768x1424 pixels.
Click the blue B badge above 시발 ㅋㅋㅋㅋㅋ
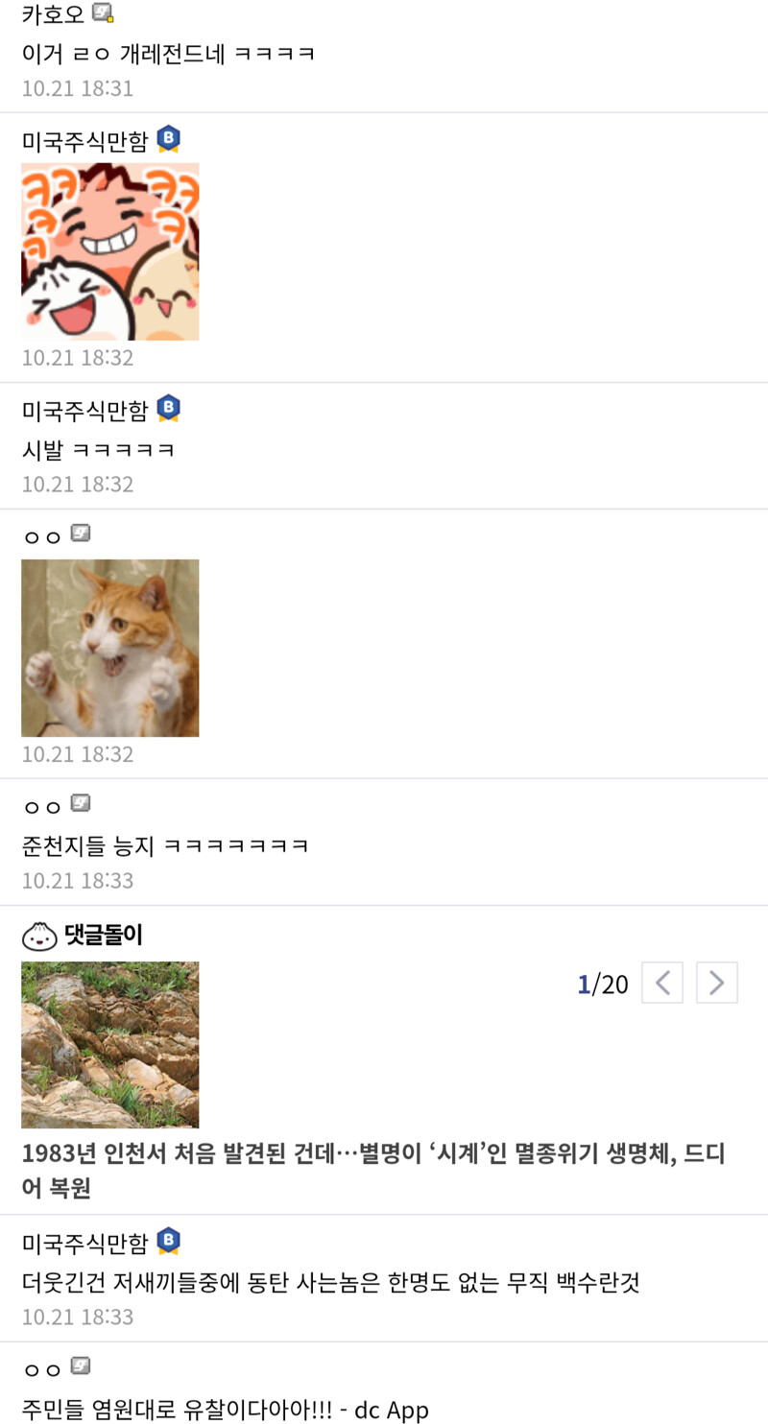(x=168, y=409)
